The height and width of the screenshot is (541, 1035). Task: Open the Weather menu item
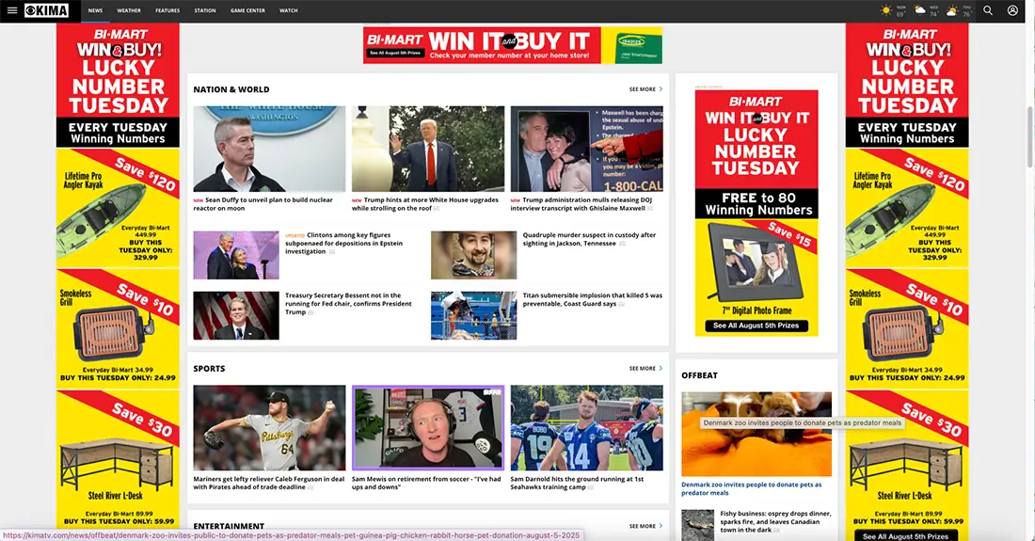pyautogui.click(x=129, y=10)
